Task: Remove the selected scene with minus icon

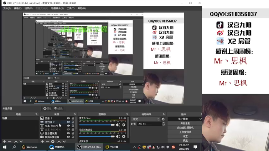Action: (10, 142)
